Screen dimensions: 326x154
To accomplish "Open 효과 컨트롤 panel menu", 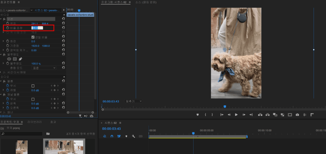I will 18,2.
